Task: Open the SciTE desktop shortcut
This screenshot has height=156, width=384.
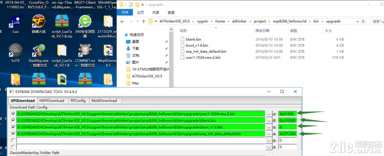Action: (15, 53)
